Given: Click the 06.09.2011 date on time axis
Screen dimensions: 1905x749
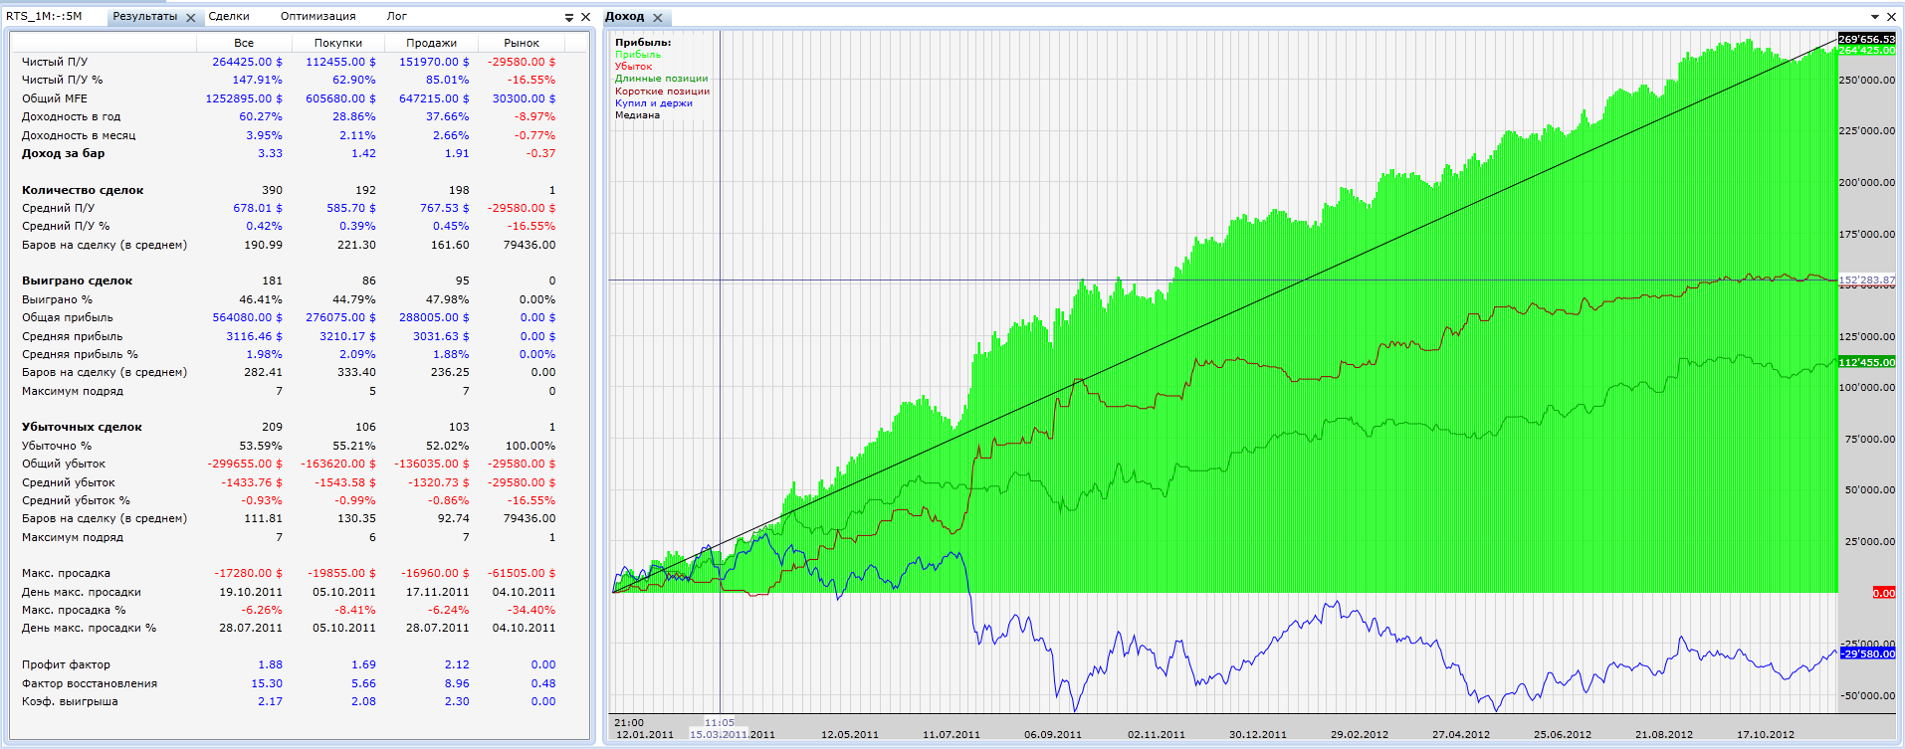Looking at the screenshot, I should 1053,735.
